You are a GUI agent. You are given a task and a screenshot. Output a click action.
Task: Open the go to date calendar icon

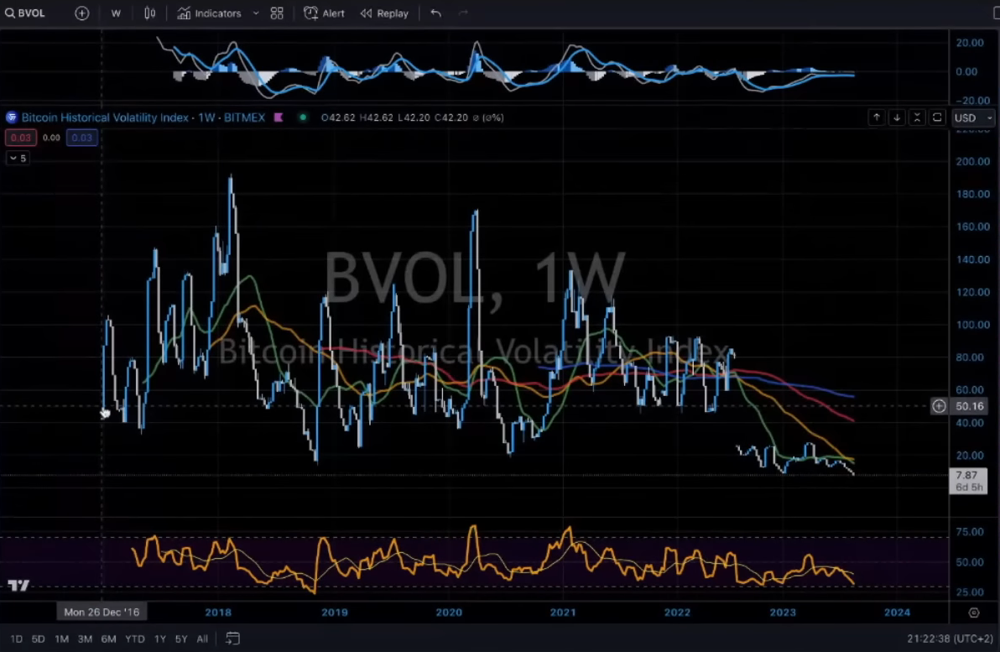(x=232, y=639)
